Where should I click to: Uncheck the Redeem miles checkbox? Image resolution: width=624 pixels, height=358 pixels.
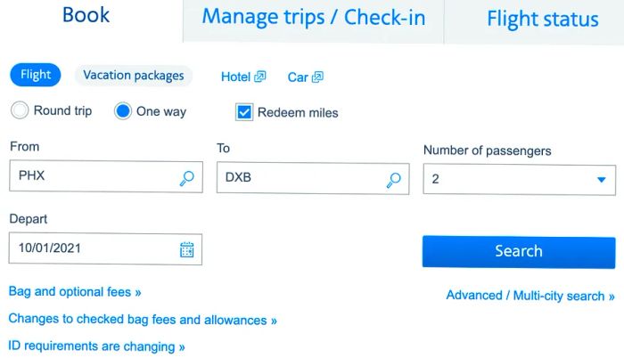244,112
